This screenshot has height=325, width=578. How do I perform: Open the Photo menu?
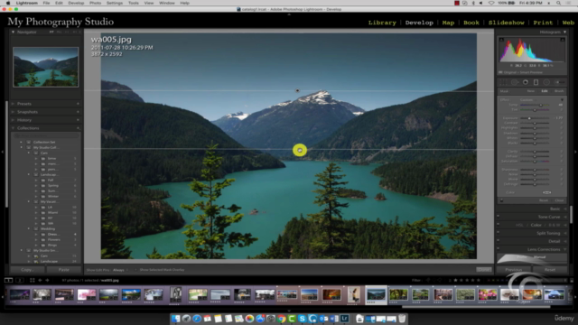pyautogui.click(x=95, y=3)
